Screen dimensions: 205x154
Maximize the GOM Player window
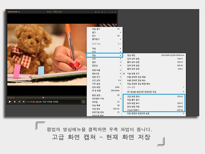(112, 12)
